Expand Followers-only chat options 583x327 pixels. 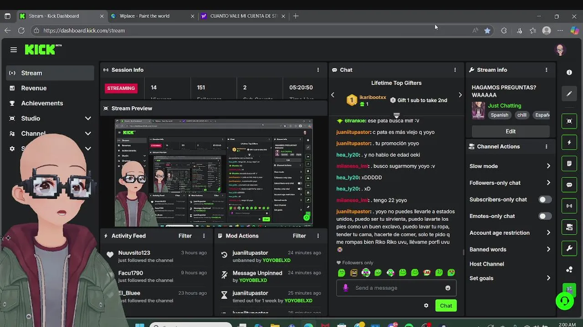coord(548,183)
